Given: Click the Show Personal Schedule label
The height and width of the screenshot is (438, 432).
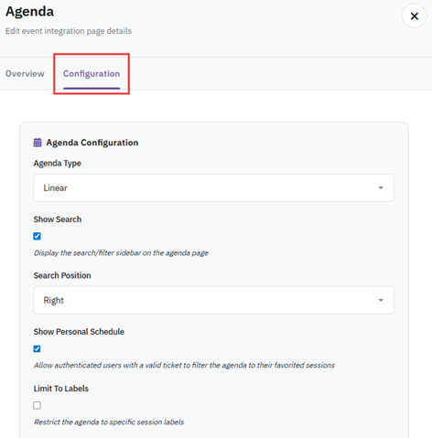Looking at the screenshot, I should (79, 332).
